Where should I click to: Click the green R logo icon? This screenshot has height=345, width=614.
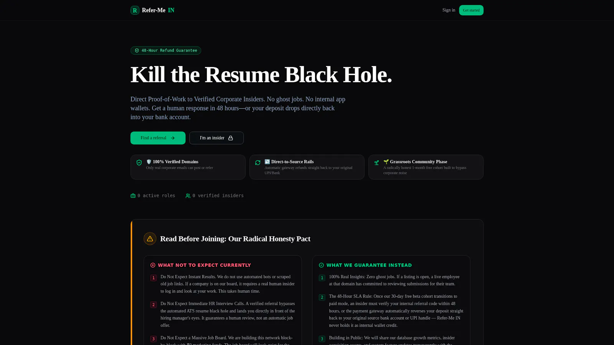(x=135, y=10)
